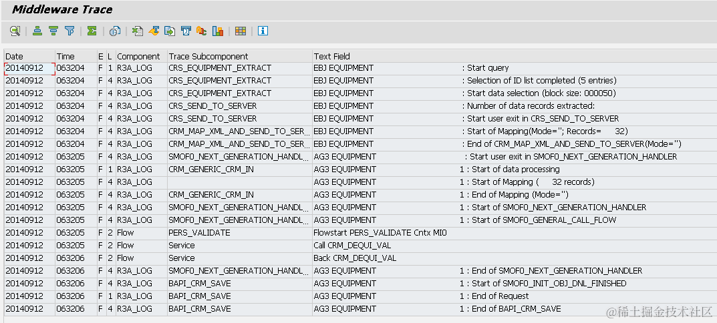Viewport: 717px width, 323px height.
Task: Click the Sort Descending toolbar icon
Action: [x=53, y=31]
